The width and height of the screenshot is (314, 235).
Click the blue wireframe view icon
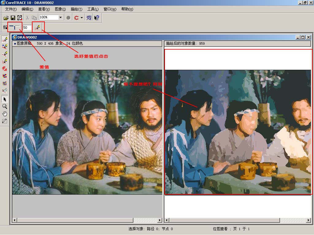pyautogui.click(x=89, y=18)
